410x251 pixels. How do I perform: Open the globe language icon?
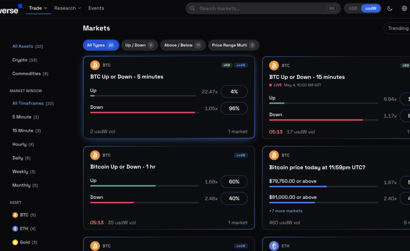404,8
